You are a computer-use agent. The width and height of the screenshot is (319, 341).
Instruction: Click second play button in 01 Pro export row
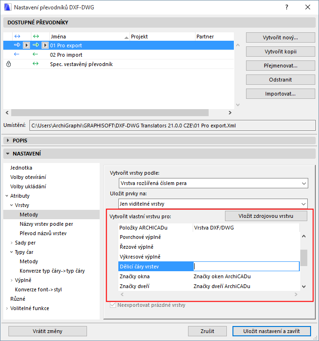pyautogui.click(x=45, y=45)
